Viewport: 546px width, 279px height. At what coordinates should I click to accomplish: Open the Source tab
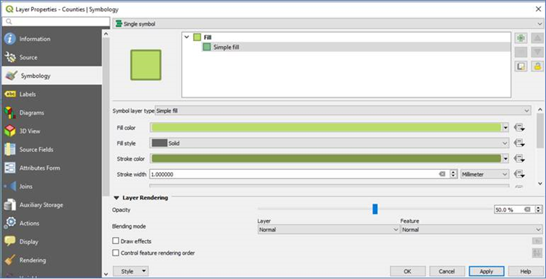(x=52, y=57)
